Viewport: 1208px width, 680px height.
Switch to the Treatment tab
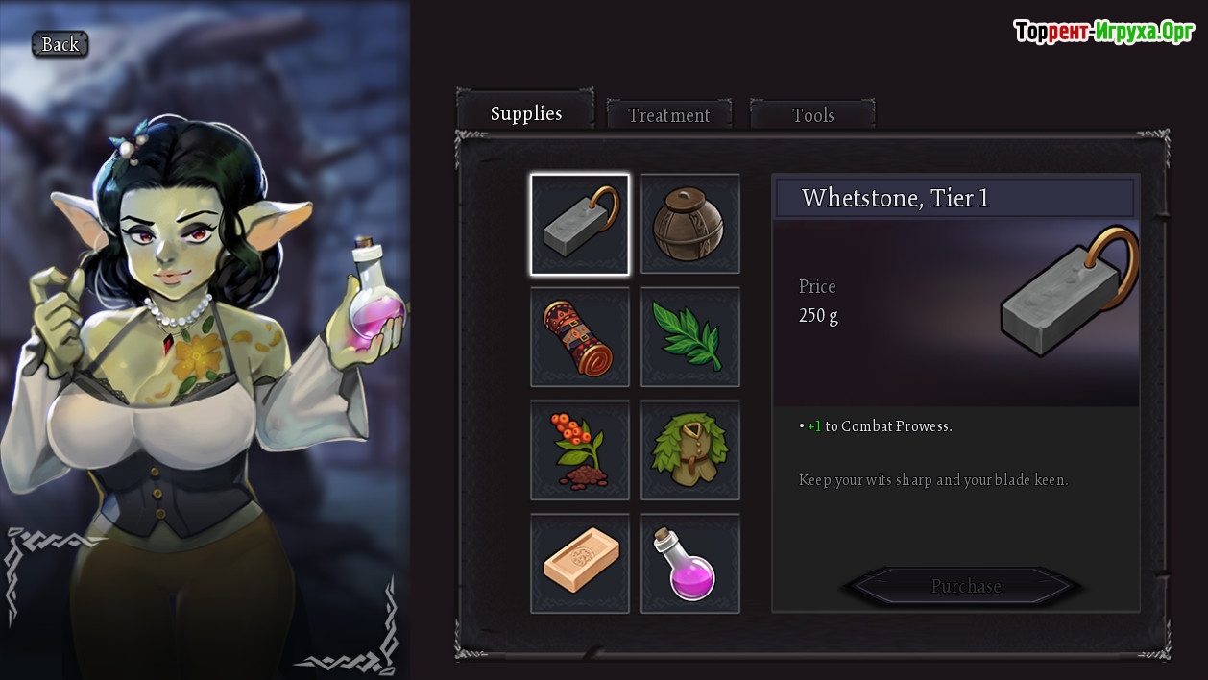coord(669,115)
